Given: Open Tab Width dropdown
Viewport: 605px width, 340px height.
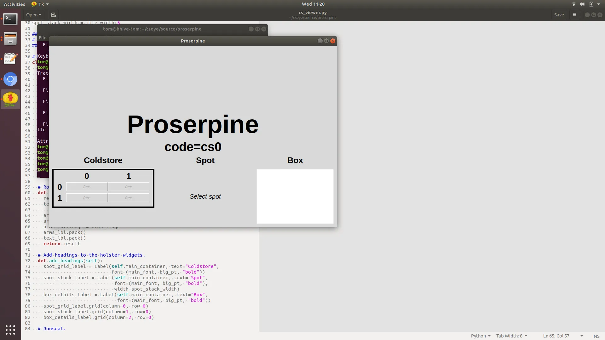Looking at the screenshot, I should (x=511, y=336).
